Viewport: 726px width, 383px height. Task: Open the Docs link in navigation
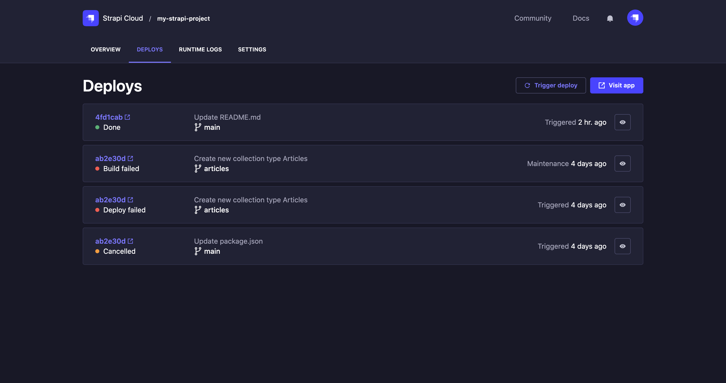[581, 18]
